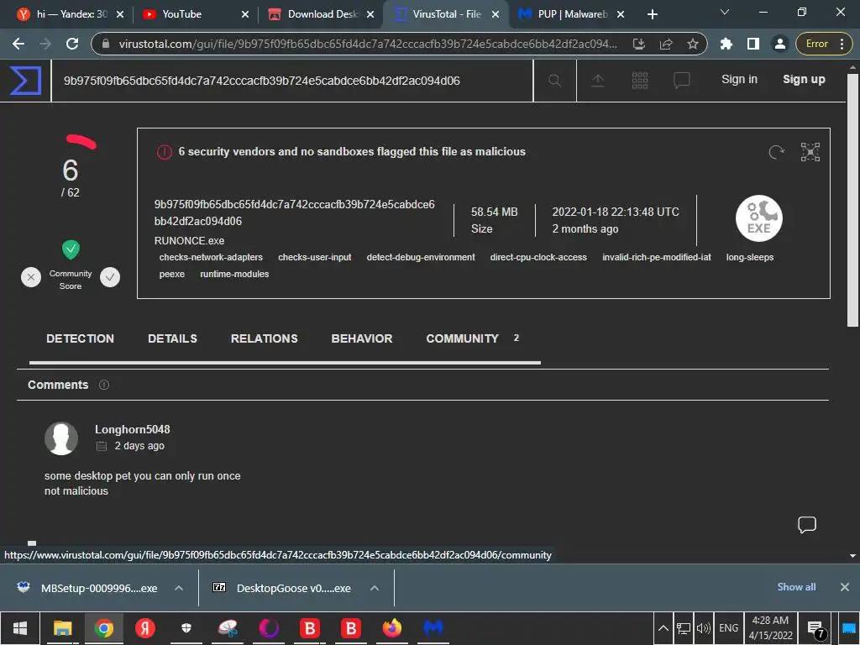
Task: Switch to the DETAILS tab
Action: (172, 339)
